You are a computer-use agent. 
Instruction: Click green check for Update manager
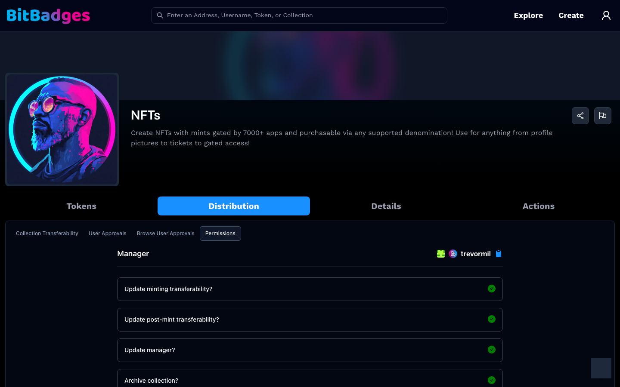[492, 350]
